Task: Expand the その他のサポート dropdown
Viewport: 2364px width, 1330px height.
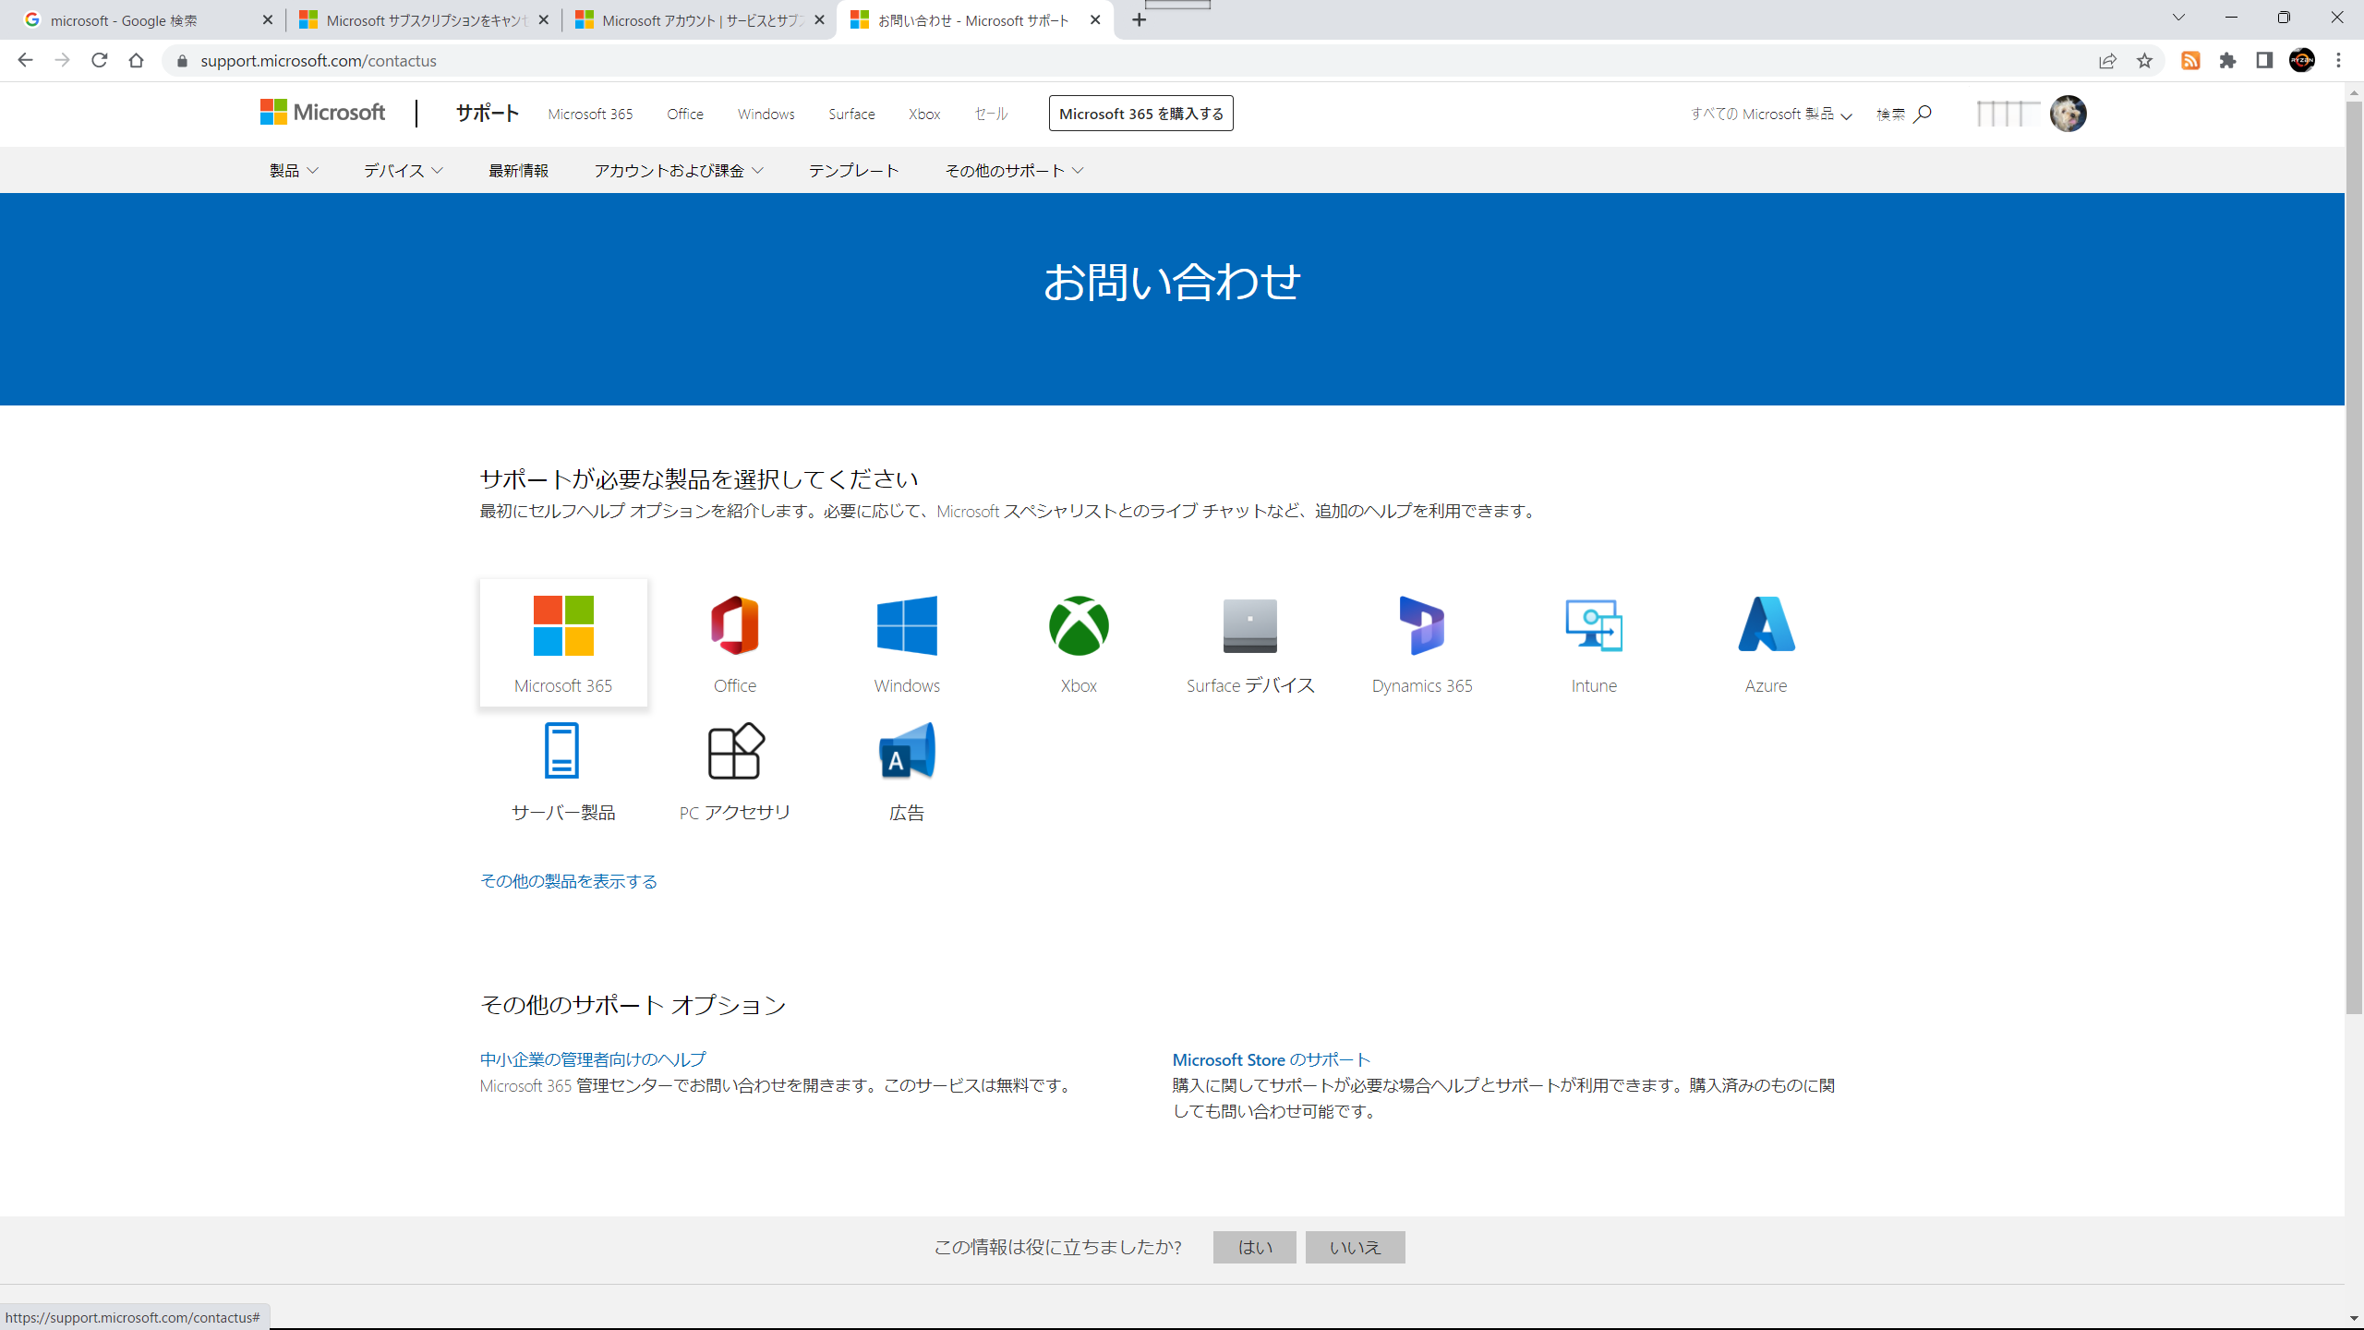Action: click(x=1014, y=170)
